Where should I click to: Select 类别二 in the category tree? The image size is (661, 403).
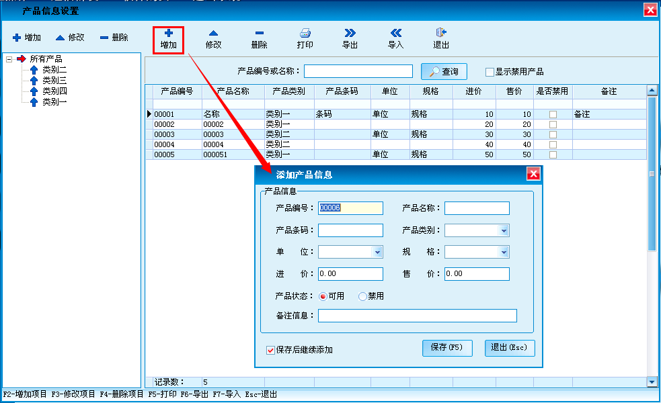tap(54, 70)
